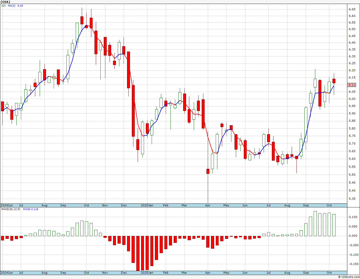Click the MACD(26,12,9) label
The width and height of the screenshot is (360, 279).
coord(11,209)
